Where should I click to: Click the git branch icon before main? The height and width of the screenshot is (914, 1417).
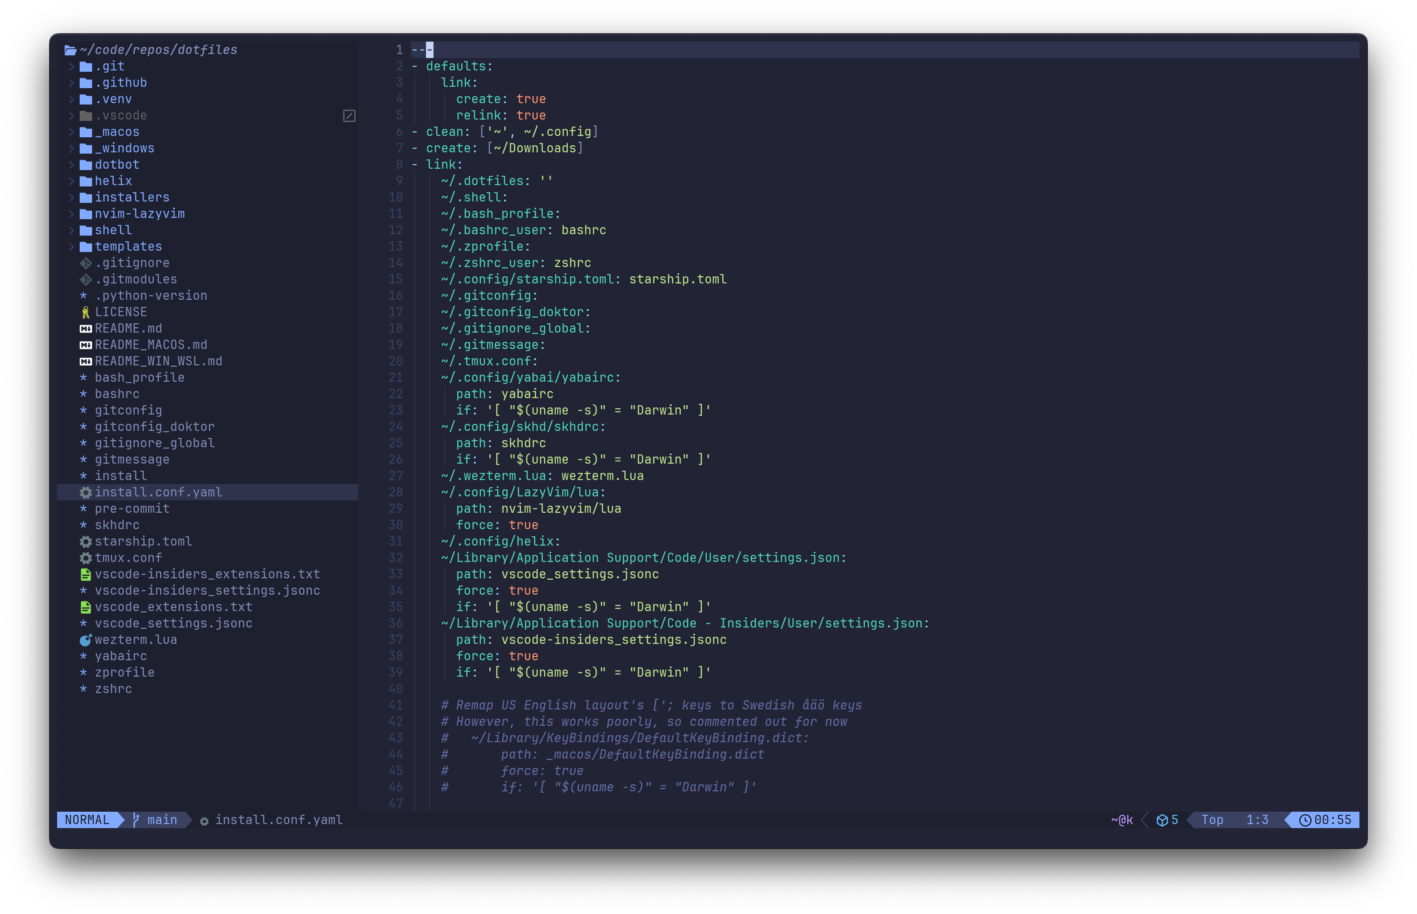pos(136,820)
